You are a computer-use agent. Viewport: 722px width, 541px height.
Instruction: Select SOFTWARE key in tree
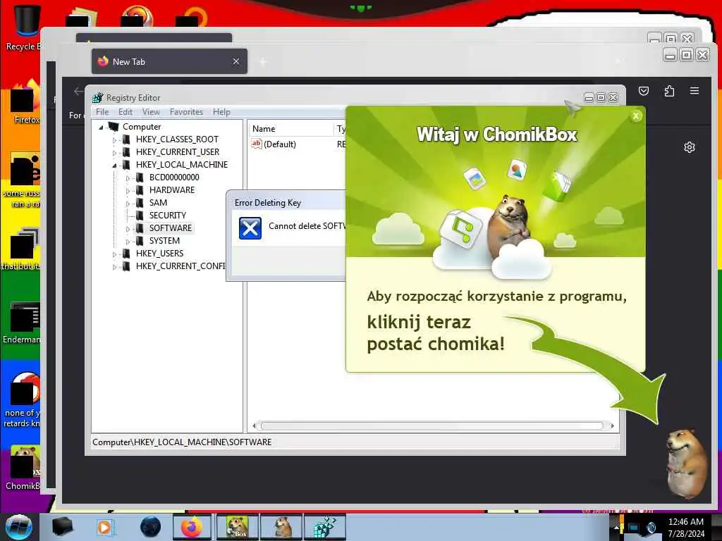170,228
